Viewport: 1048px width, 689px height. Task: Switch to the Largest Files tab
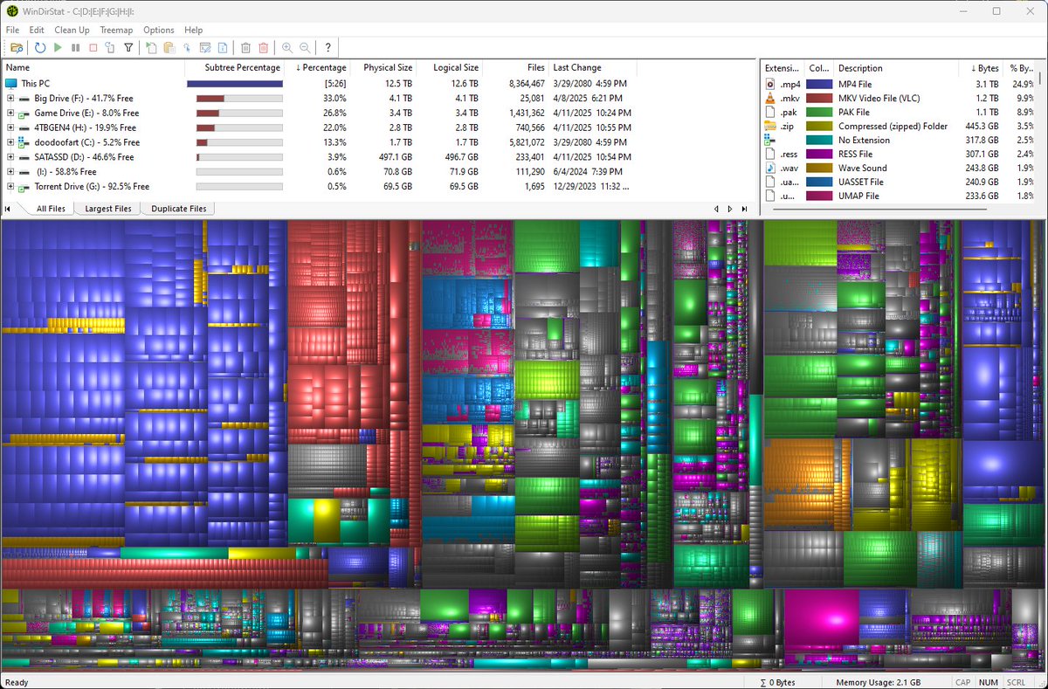pos(108,209)
